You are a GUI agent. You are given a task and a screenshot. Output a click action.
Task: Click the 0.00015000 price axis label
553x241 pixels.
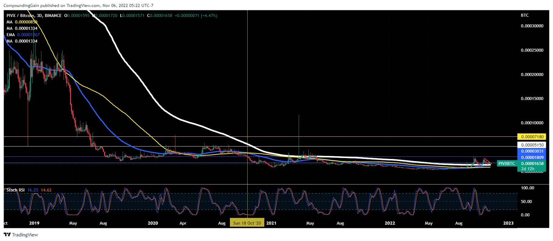tap(532, 98)
